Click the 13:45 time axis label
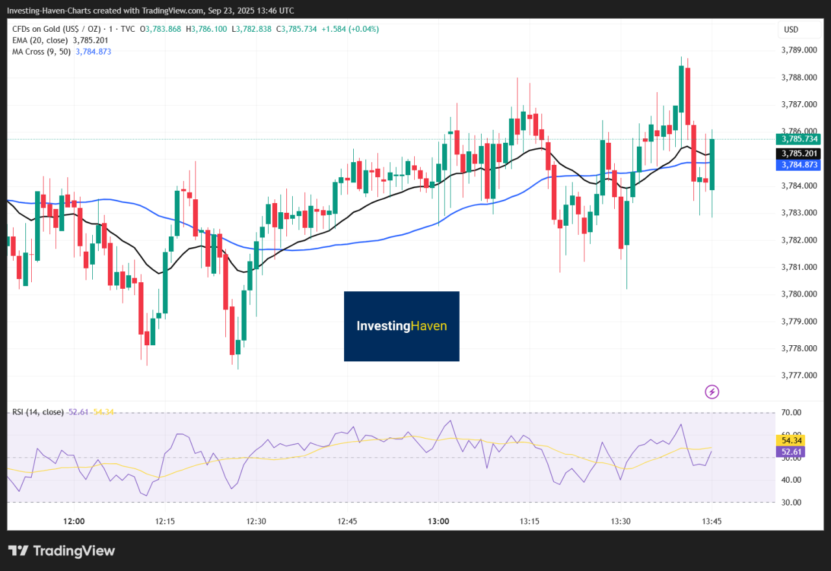Screen dimensions: 831x571 pyautogui.click(x=712, y=522)
